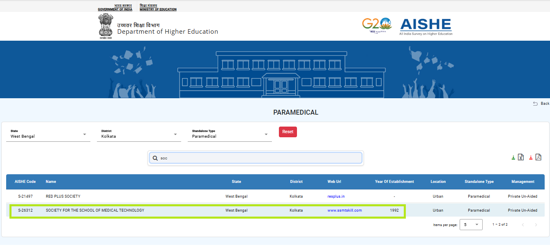This screenshot has height=247, width=550.
Task: Select the RED PLUS SOCIETY row
Action: 63,196
